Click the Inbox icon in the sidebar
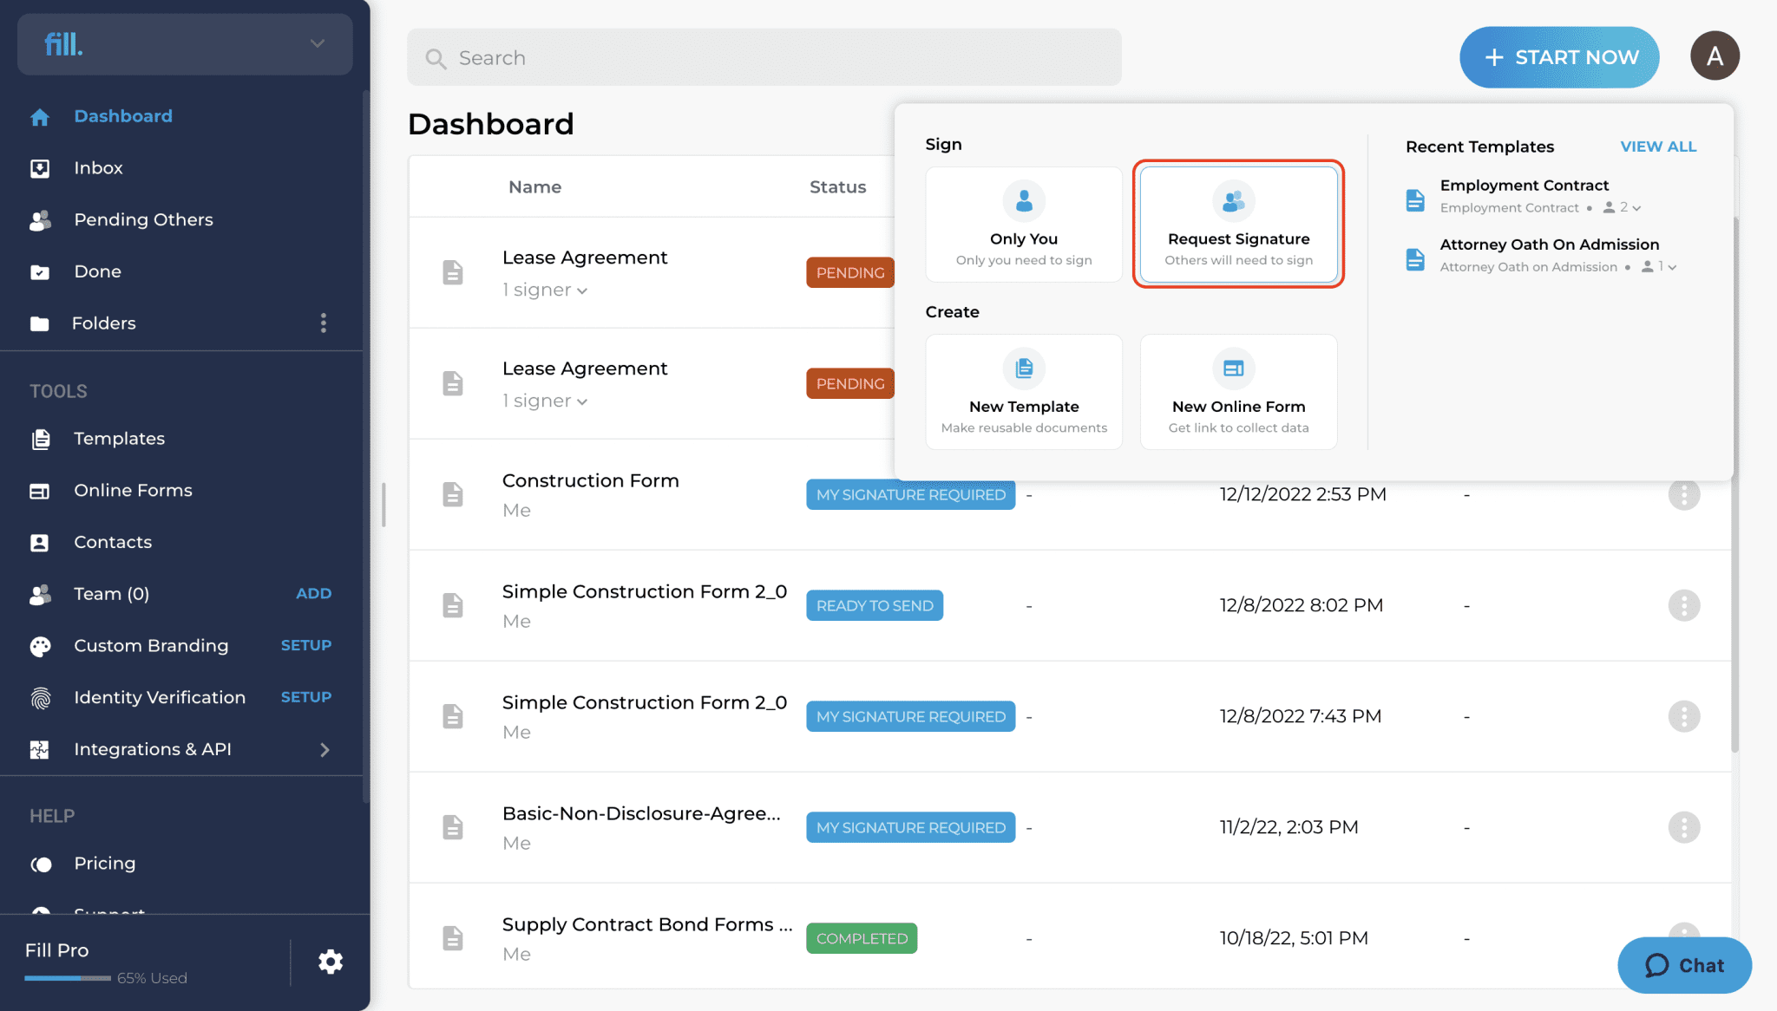Viewport: 1777px width, 1011px height. [x=40, y=168]
